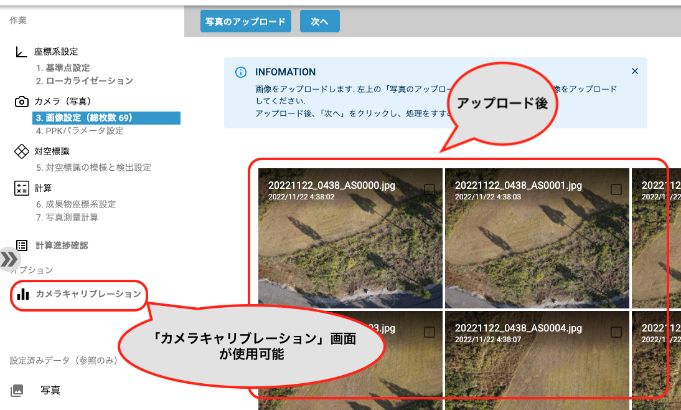Click the 写真 gallery icon
This screenshot has width=681, height=410.
tap(17, 390)
